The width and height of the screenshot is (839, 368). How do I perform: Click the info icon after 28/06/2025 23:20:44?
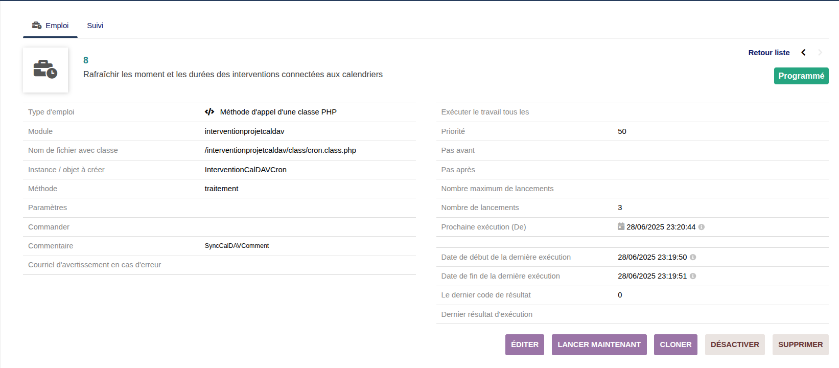pyautogui.click(x=702, y=227)
